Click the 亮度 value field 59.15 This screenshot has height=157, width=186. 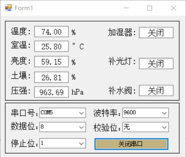tap(51, 62)
